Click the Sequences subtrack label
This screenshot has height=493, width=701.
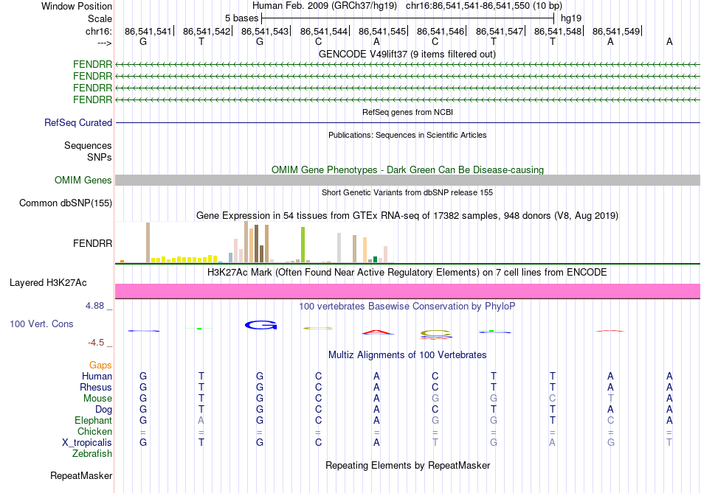pos(88,146)
